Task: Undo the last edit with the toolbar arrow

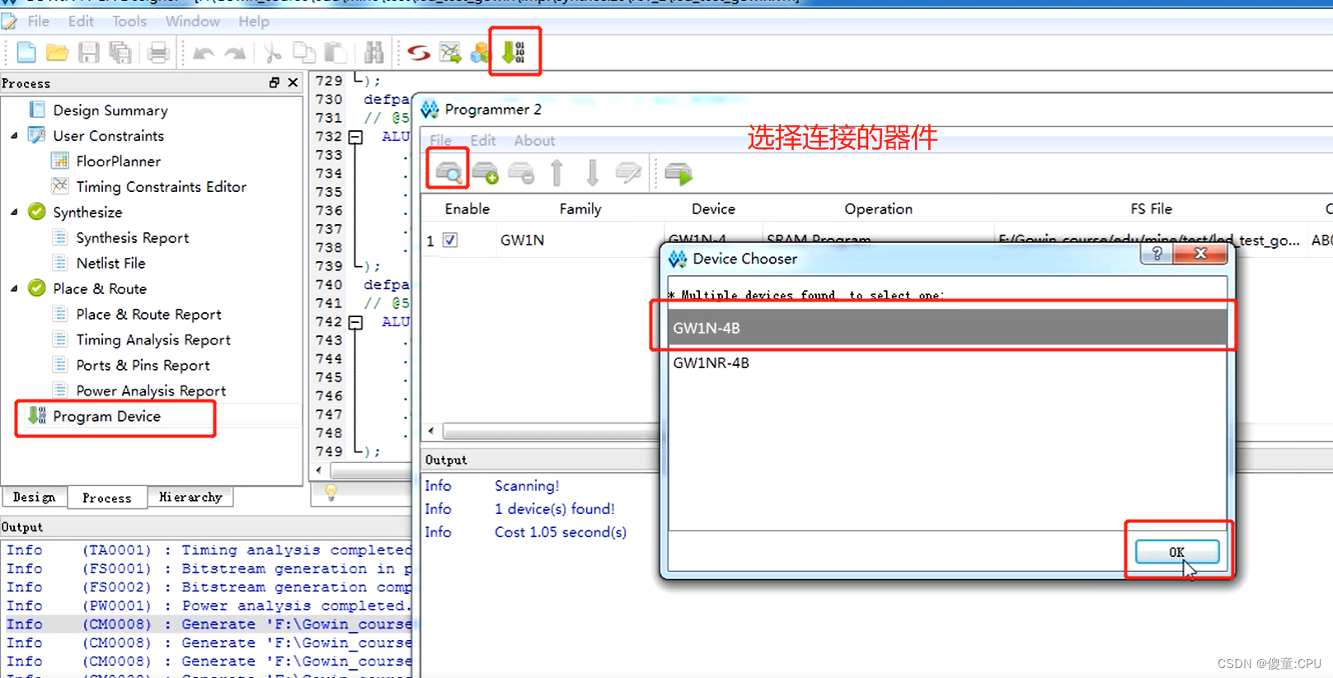Action: pos(203,54)
